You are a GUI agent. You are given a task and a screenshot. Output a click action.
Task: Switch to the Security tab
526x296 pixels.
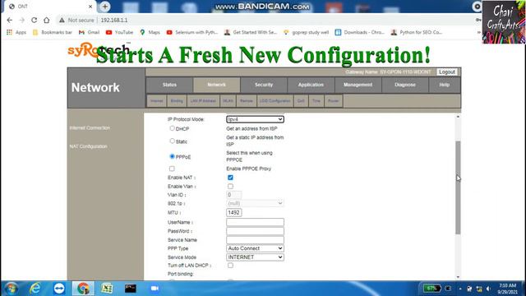pos(264,85)
